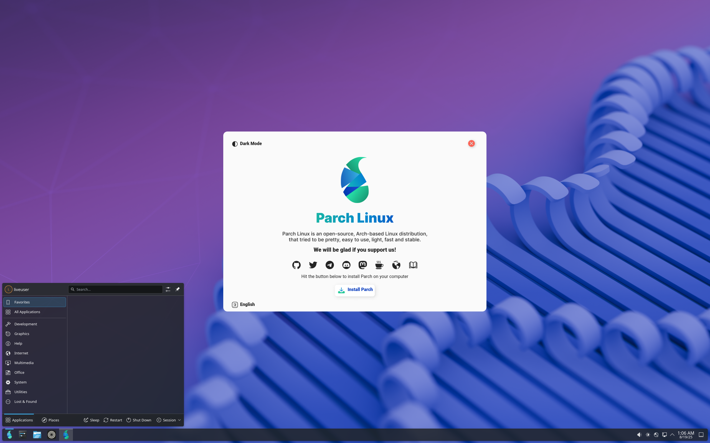710x443 pixels.
Task: Click the coffee cup donate icon
Action: point(379,265)
